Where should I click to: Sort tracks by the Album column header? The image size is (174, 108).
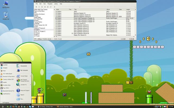coord(112,10)
